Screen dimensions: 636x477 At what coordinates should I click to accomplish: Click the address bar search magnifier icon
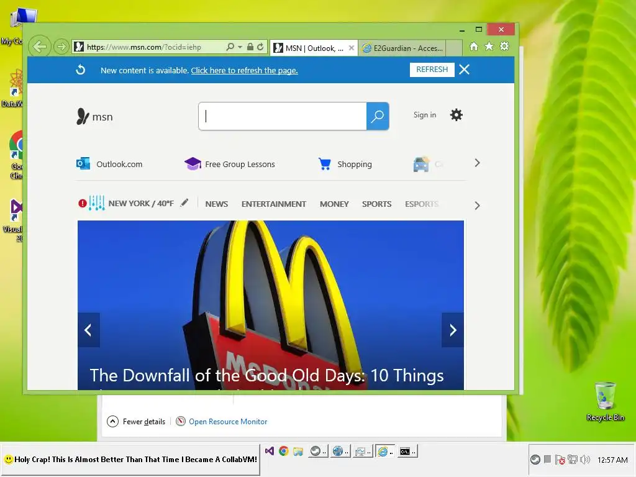(x=230, y=47)
